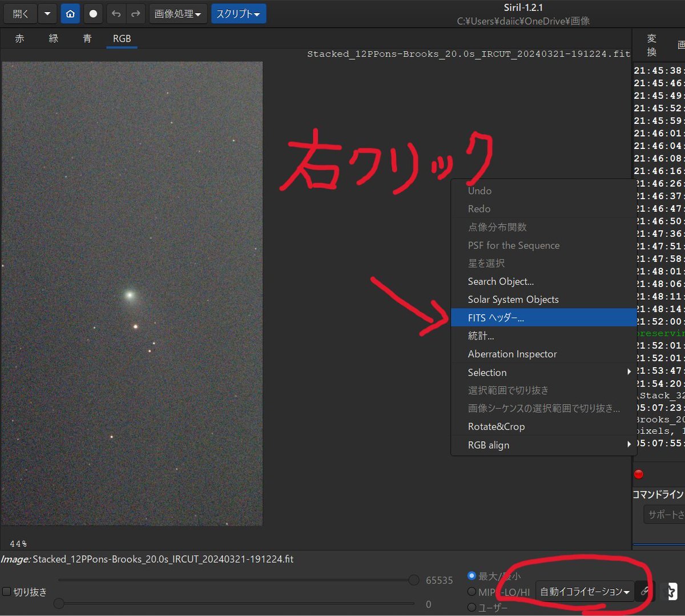Click the 44% zoom level text

click(18, 543)
